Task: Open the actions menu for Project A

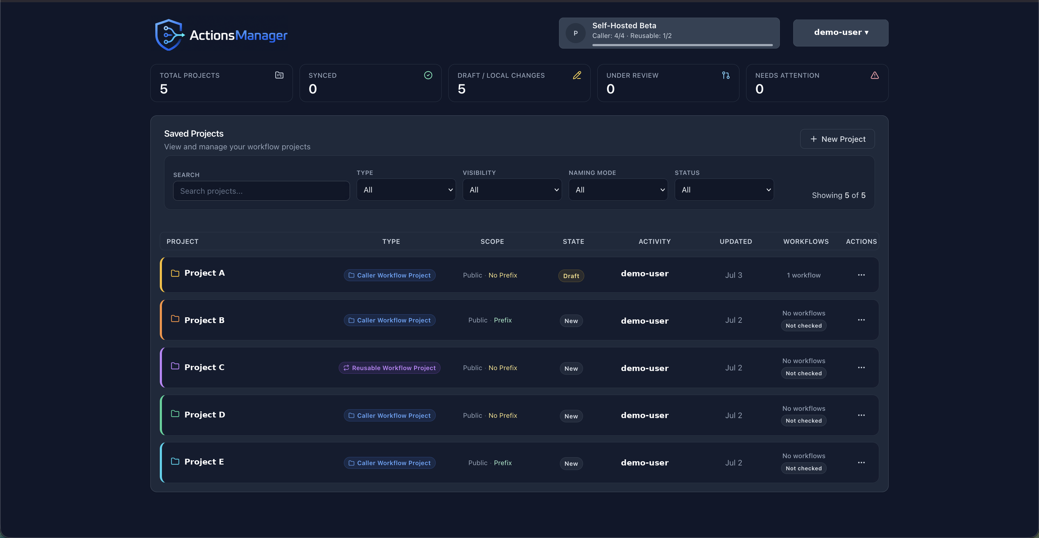Action: tap(861, 275)
